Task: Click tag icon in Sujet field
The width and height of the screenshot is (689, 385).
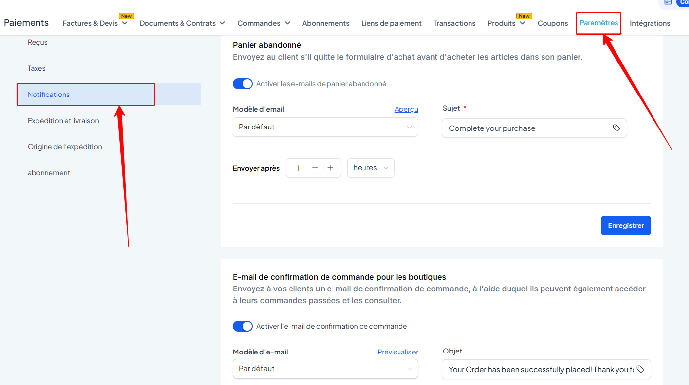Action: (x=616, y=128)
